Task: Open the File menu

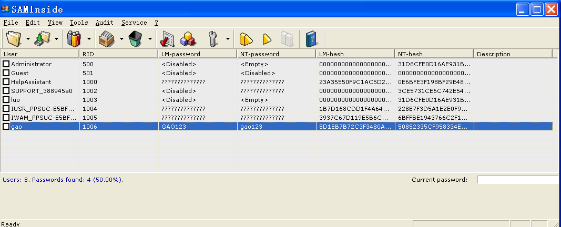Action: pyautogui.click(x=11, y=23)
